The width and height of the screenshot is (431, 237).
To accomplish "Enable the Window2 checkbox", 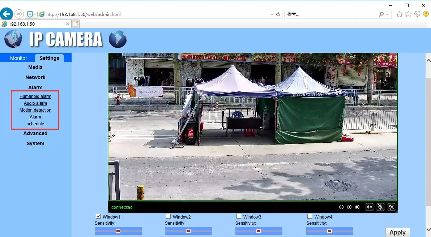I will (x=168, y=216).
